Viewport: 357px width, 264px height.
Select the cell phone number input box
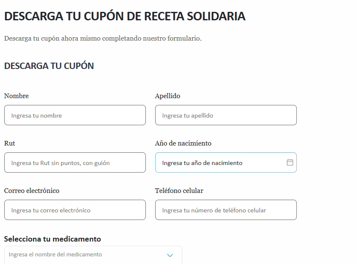(226, 210)
